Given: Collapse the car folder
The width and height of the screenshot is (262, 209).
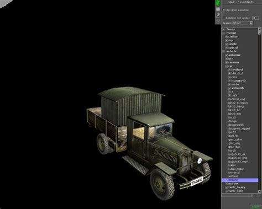Looking at the screenshot, I should (x=227, y=66).
